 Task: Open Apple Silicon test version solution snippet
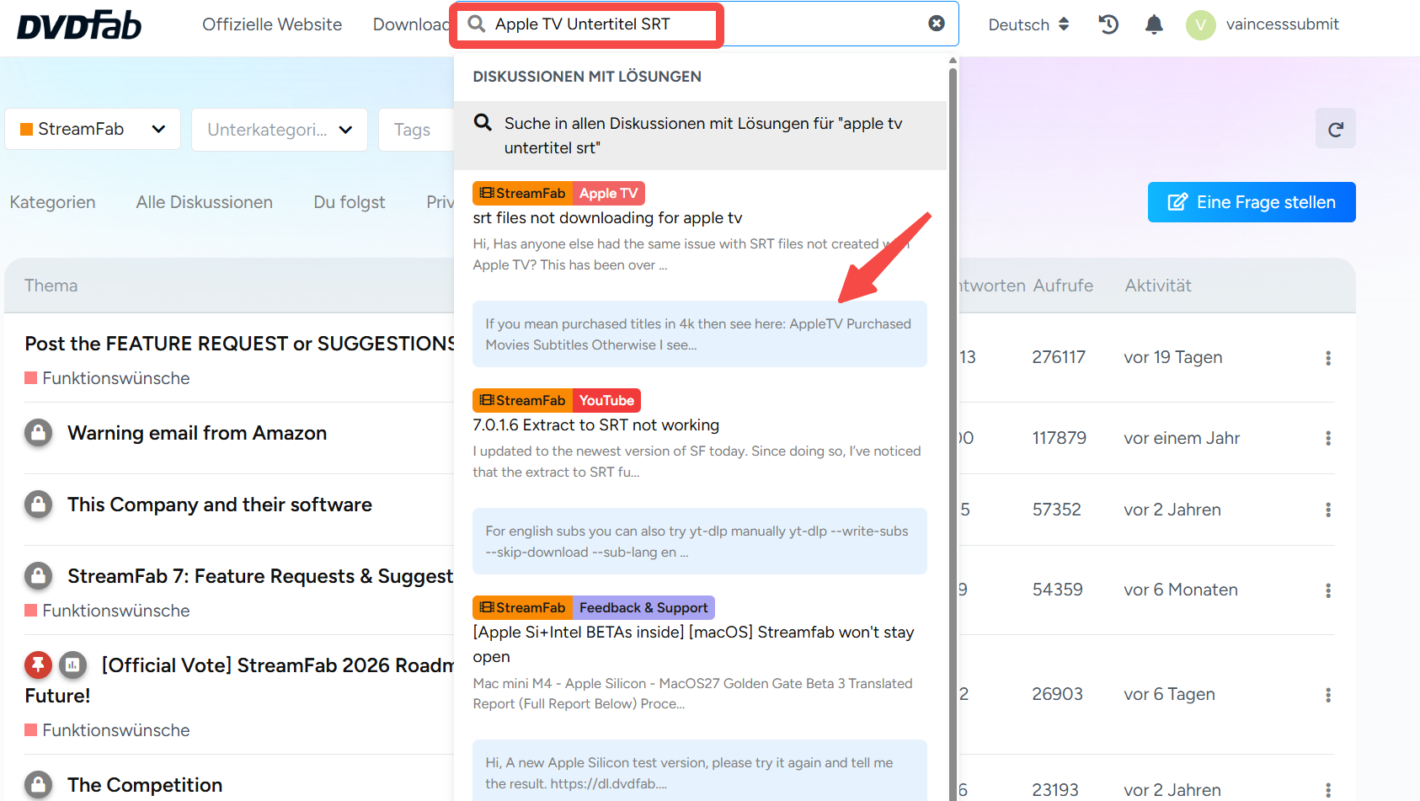click(700, 771)
